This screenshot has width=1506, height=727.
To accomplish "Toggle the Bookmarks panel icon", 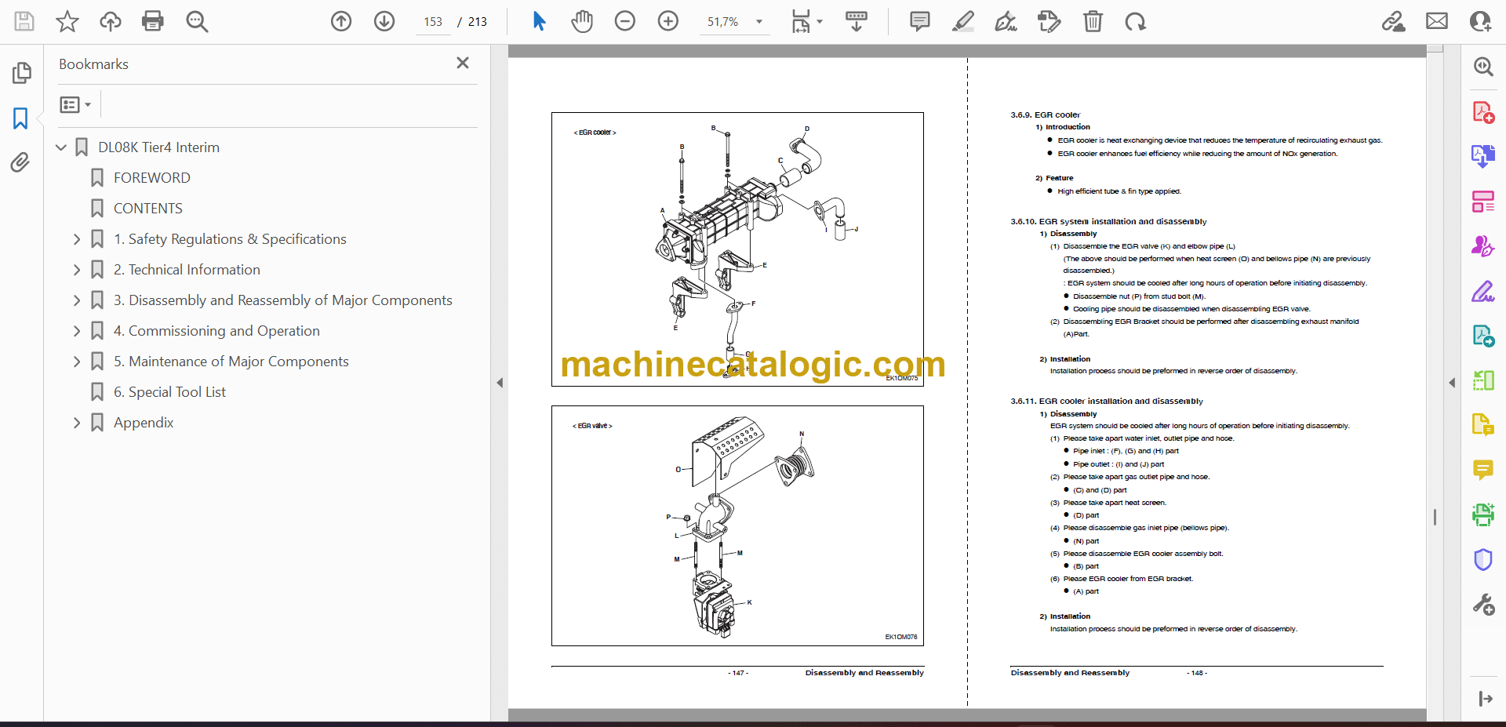I will [20, 118].
